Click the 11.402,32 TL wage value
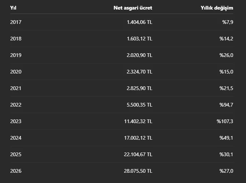 click(x=138, y=121)
